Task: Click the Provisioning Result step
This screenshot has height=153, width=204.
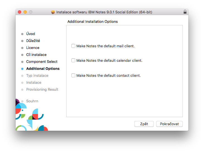Action: click(42, 90)
